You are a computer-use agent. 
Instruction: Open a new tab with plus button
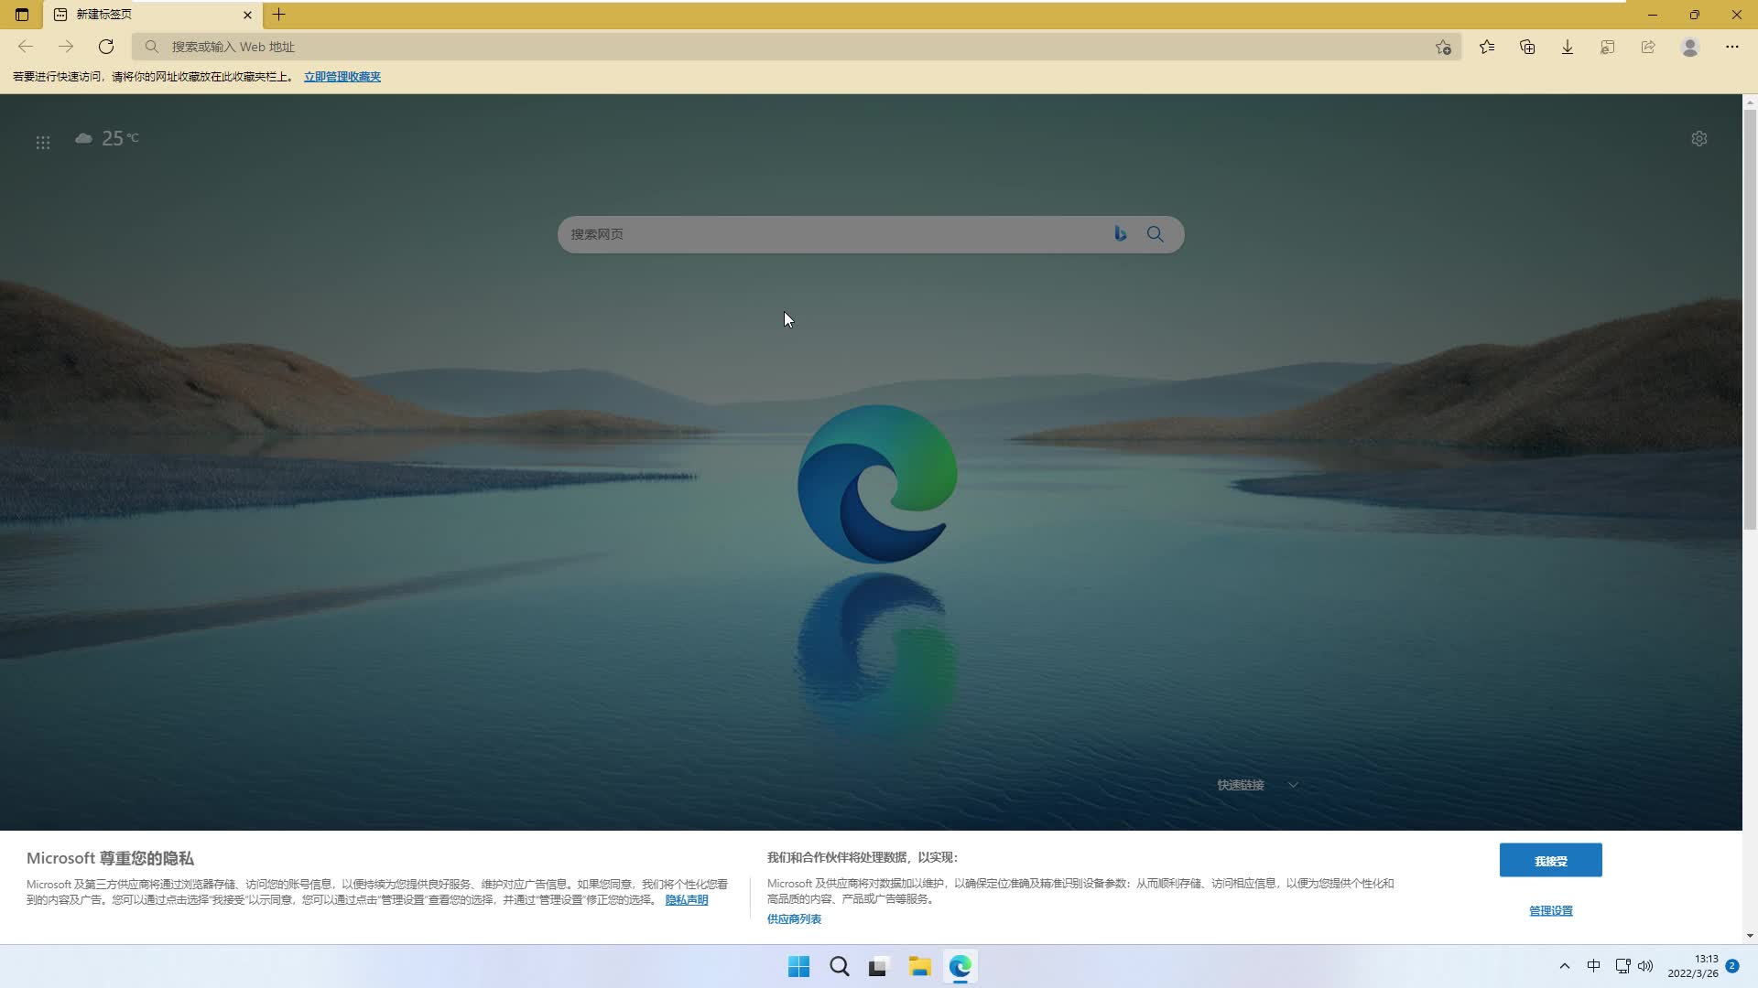279,15
